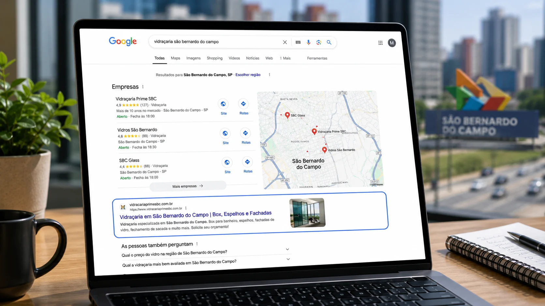The height and width of the screenshot is (306, 545).
Task: Click the Empresas section heading
Action: [x=125, y=87]
